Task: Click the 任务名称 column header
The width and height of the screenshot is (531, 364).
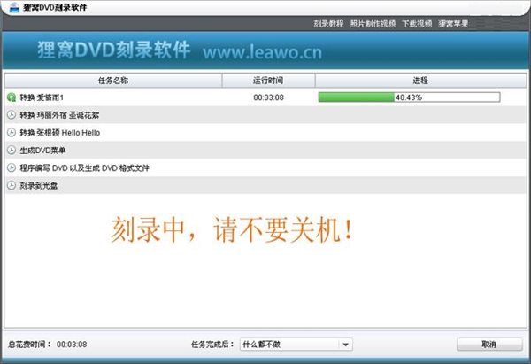Action: pos(113,81)
